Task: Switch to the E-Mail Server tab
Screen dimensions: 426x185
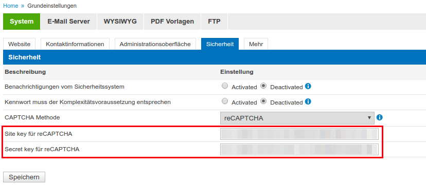Action: (68, 22)
